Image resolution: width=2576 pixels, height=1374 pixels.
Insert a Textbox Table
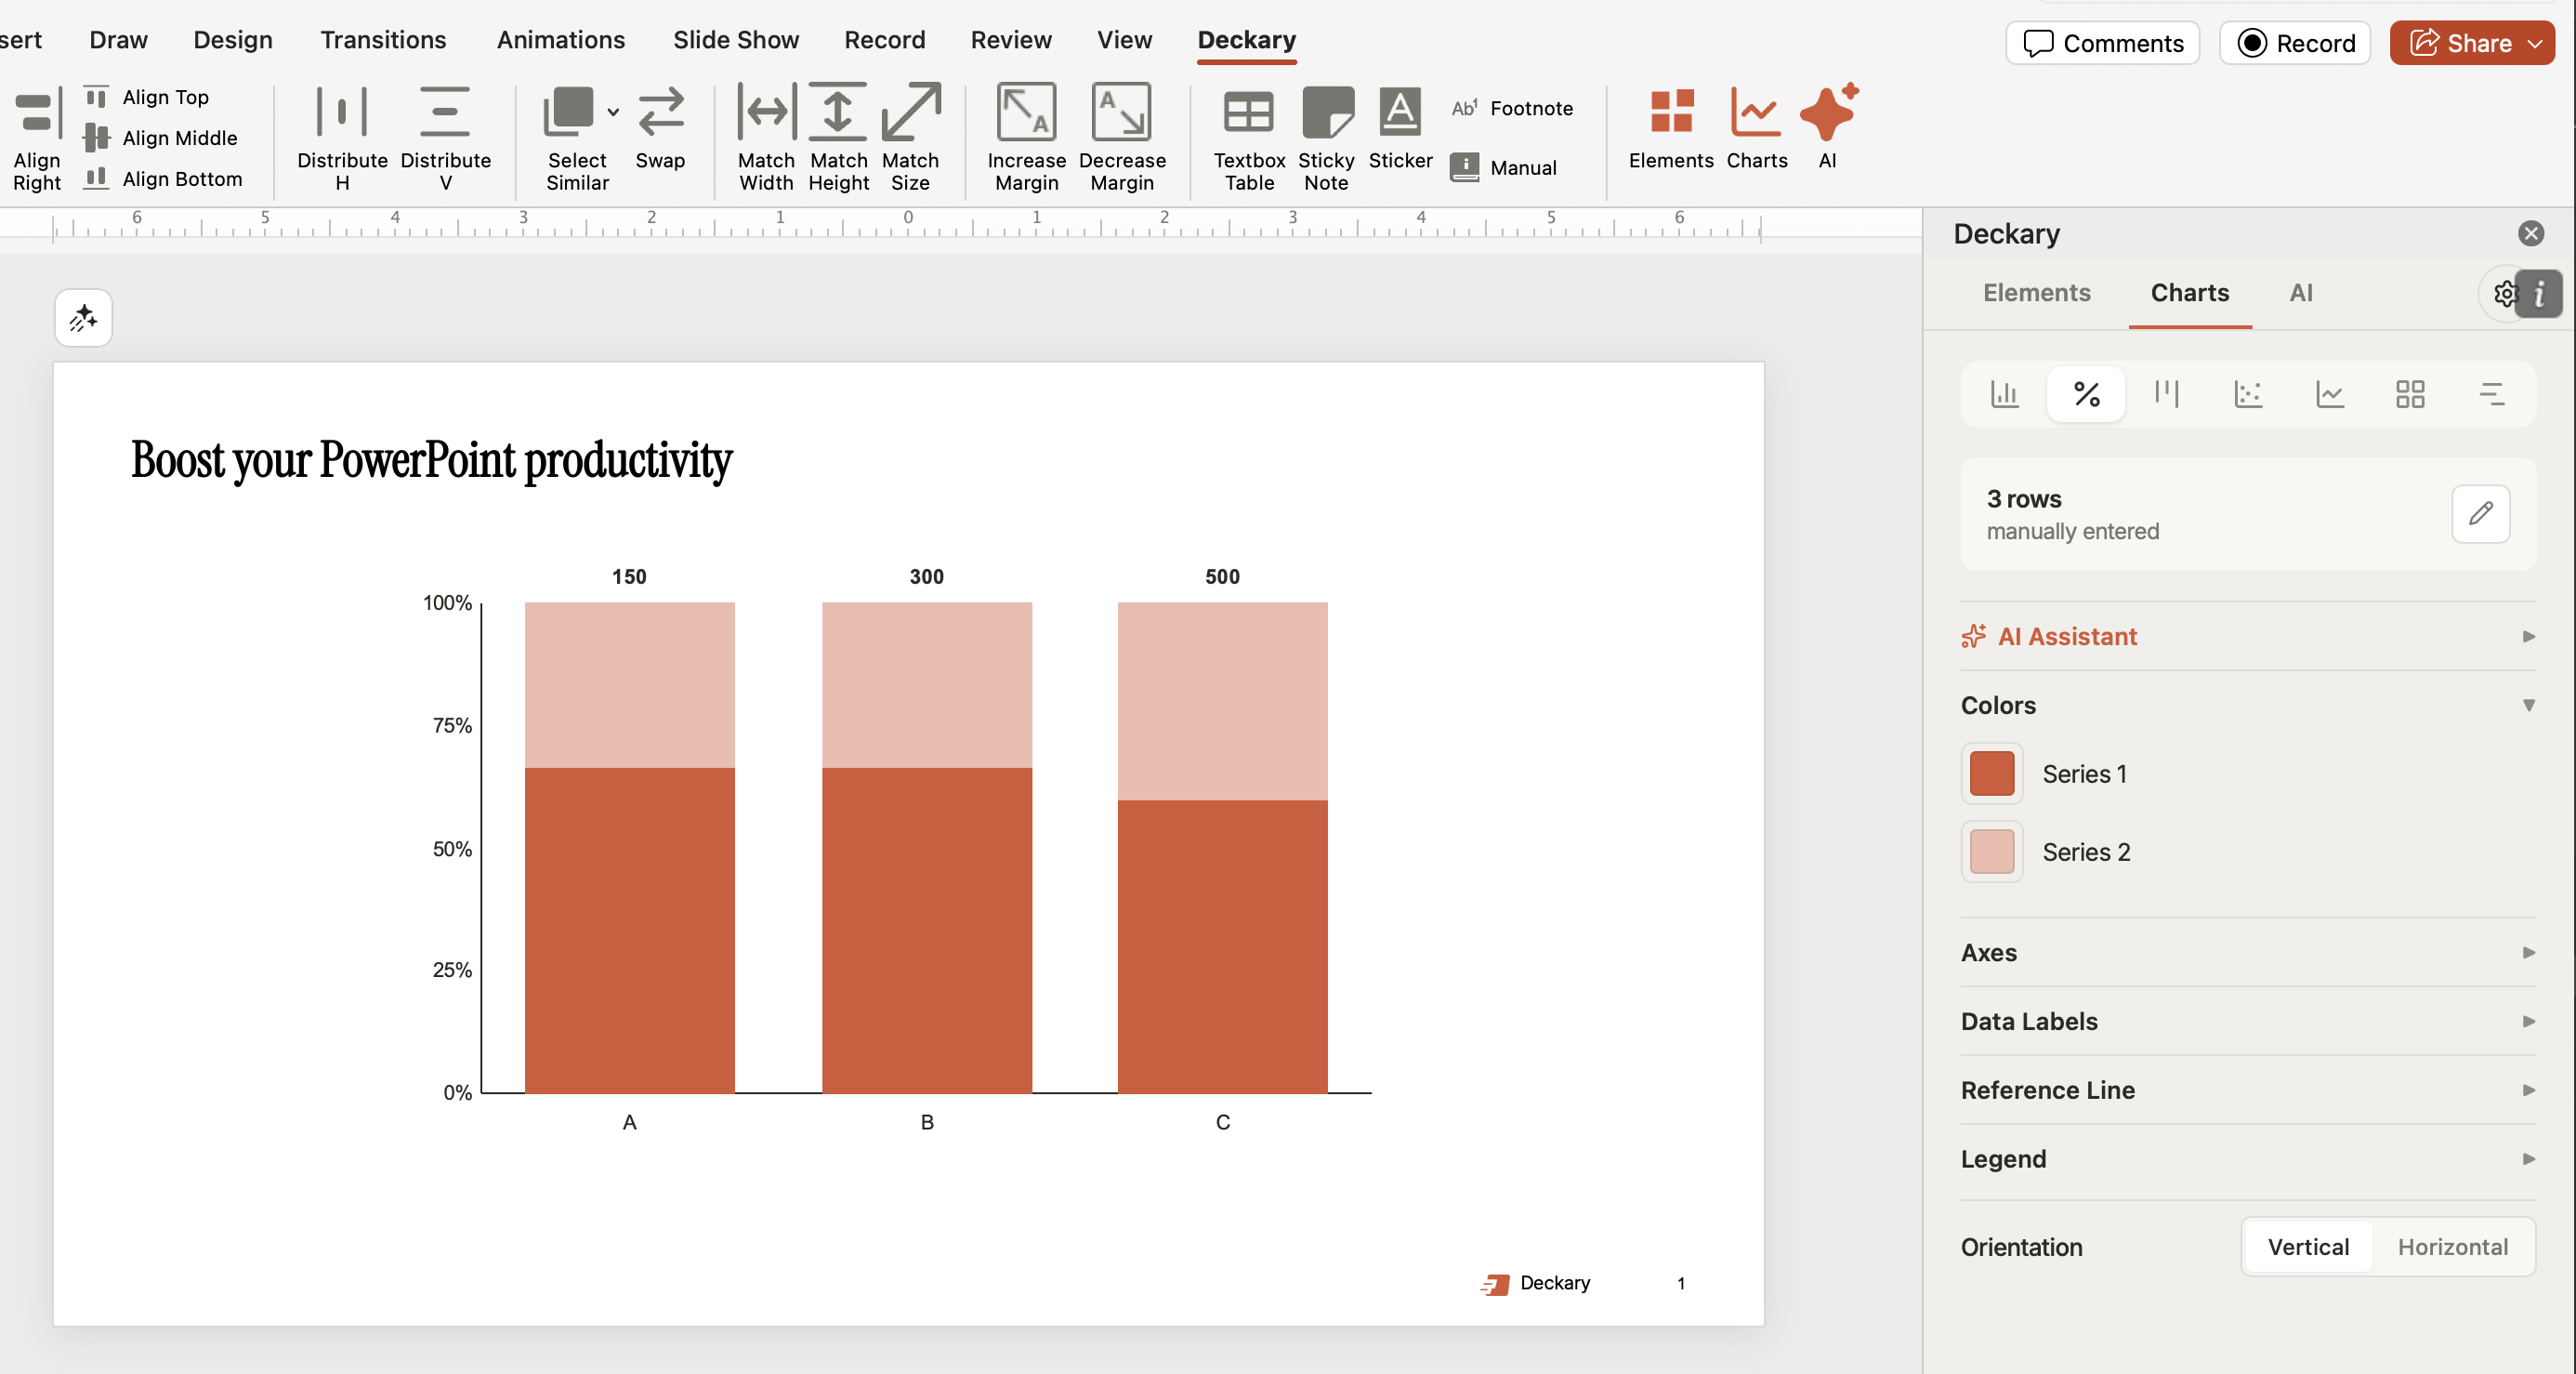coord(1248,113)
